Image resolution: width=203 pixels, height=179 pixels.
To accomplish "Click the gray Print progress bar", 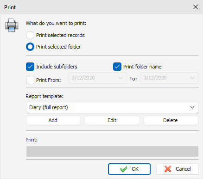I will (112, 151).
